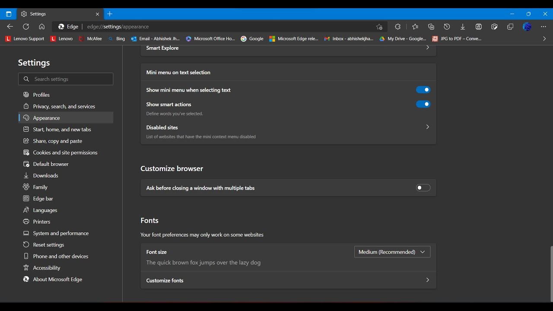The image size is (553, 311).
Task: Turn off Show smart actions toggle
Action: pos(423,104)
